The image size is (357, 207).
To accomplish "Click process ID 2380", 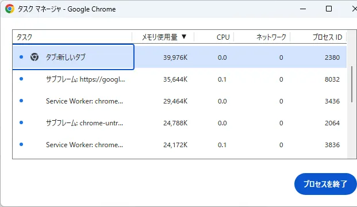I will click(x=332, y=57).
